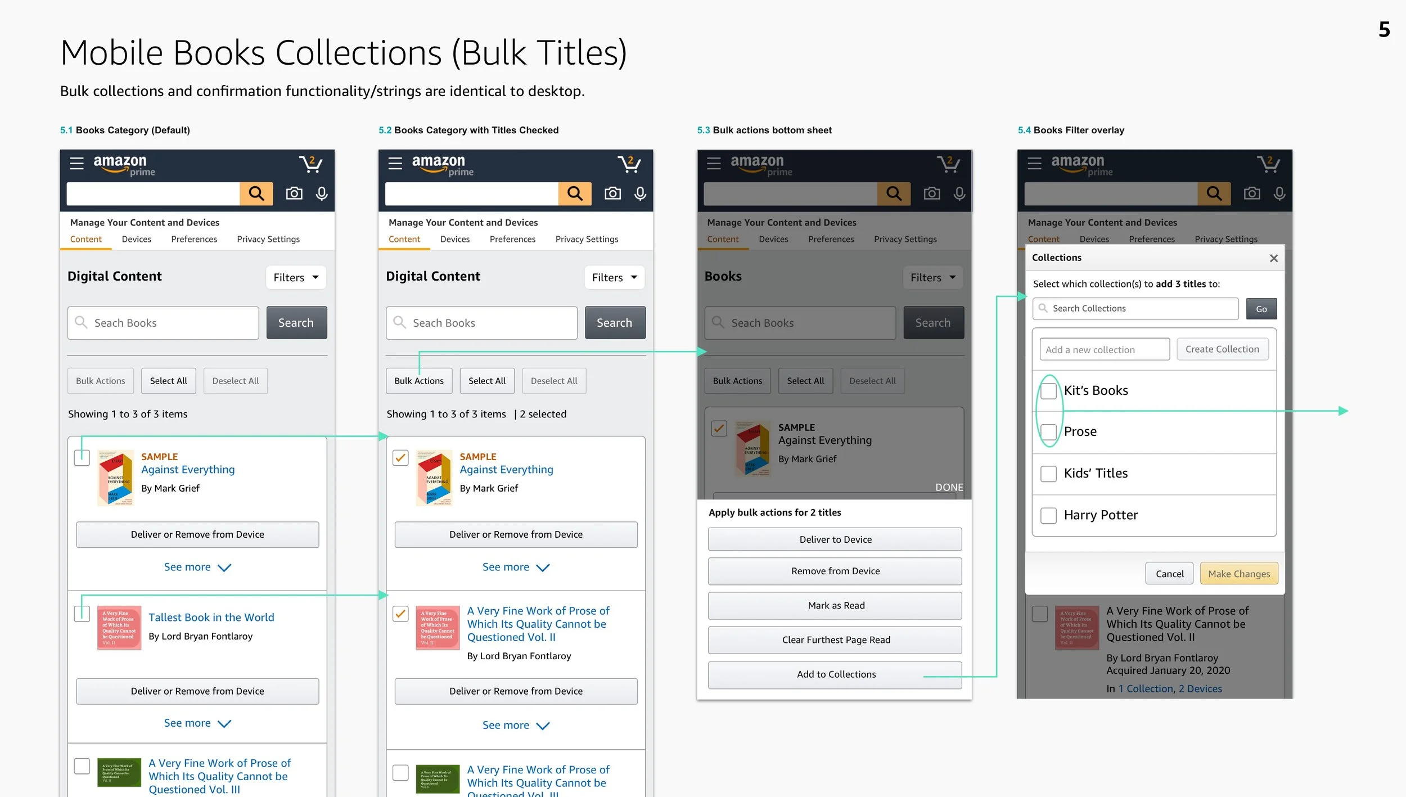The width and height of the screenshot is (1406, 797).
Task: Click shopping cart icon in second mobile screen
Action: [629, 164]
